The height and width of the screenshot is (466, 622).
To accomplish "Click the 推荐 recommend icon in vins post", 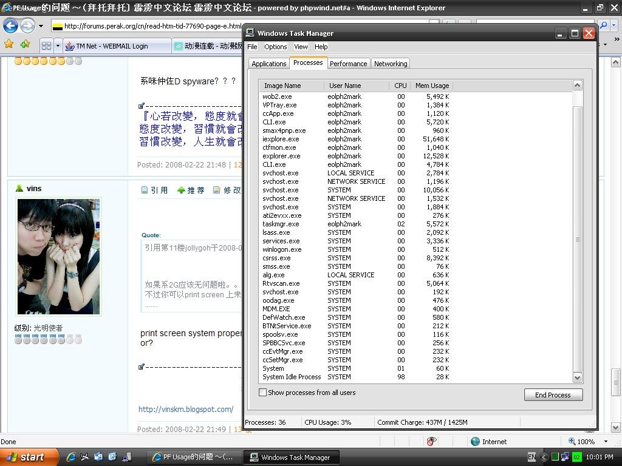I will [x=181, y=190].
